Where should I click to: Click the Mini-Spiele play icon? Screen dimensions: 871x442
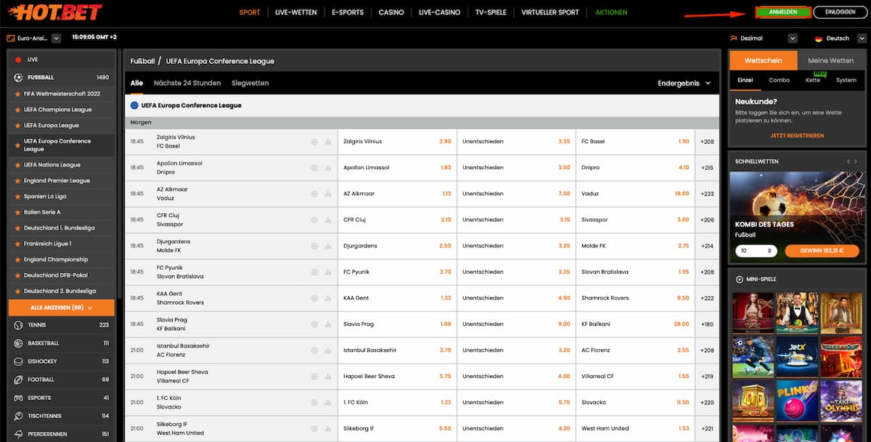[739, 279]
